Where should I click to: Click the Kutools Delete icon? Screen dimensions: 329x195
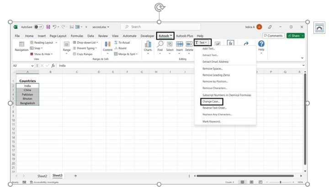pyautogui.click(x=189, y=44)
